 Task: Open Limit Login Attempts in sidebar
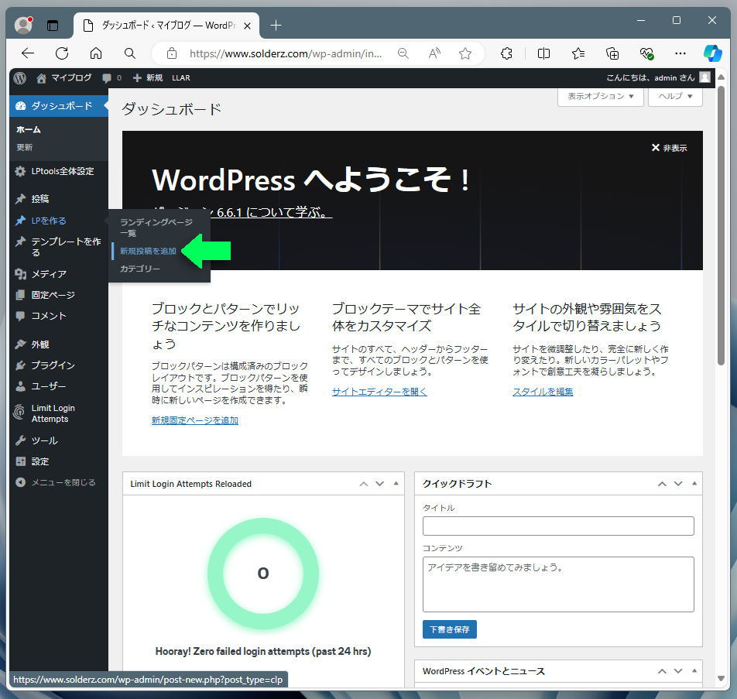tap(59, 413)
